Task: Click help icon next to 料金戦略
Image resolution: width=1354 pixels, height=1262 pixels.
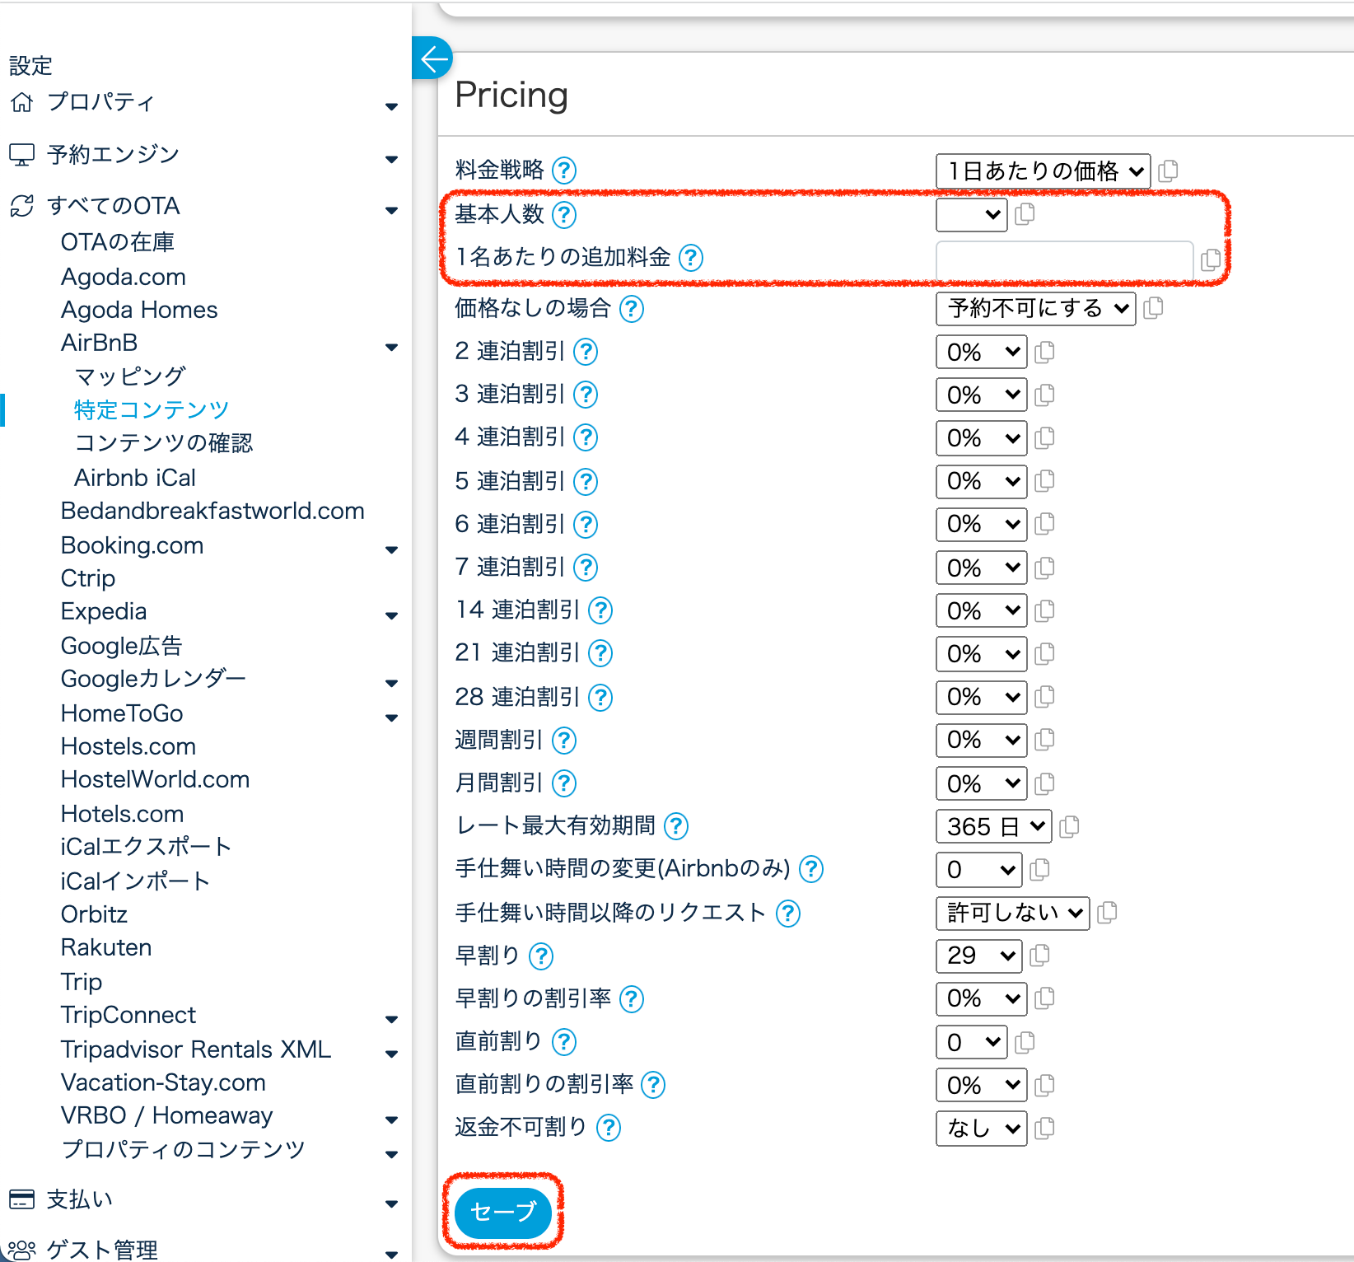Action: pyautogui.click(x=564, y=171)
